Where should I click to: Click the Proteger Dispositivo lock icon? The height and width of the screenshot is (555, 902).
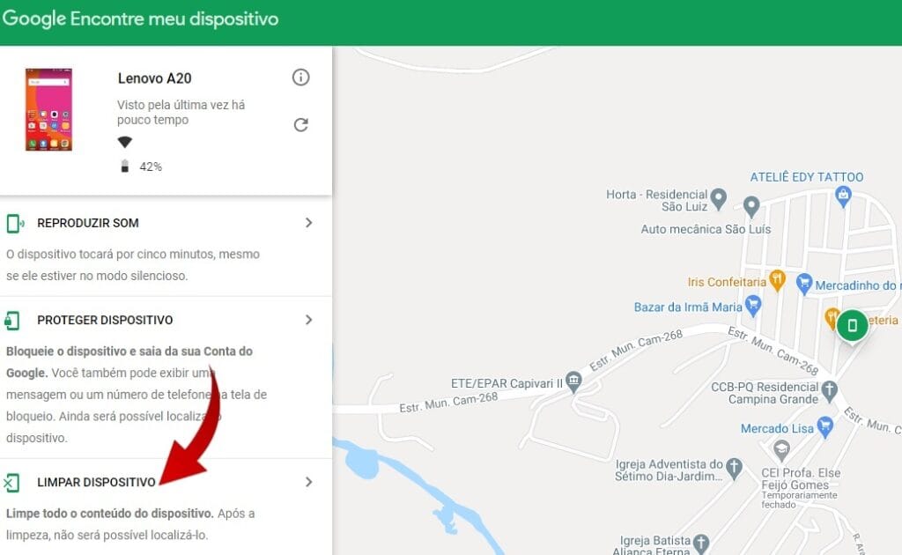coord(12,321)
